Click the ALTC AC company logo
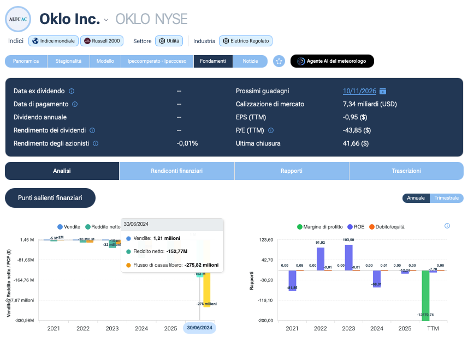 click(18, 19)
